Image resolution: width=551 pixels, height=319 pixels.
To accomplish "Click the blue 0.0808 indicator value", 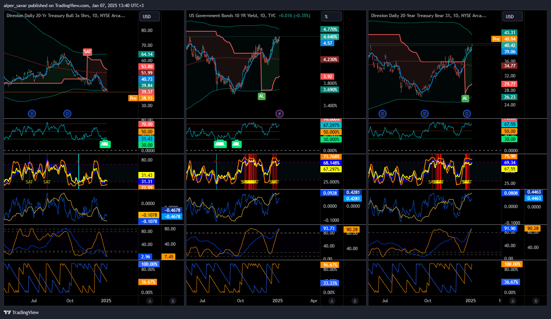I will coord(511,193).
